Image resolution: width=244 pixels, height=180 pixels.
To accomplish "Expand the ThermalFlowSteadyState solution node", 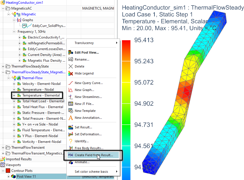I will [3, 66].
